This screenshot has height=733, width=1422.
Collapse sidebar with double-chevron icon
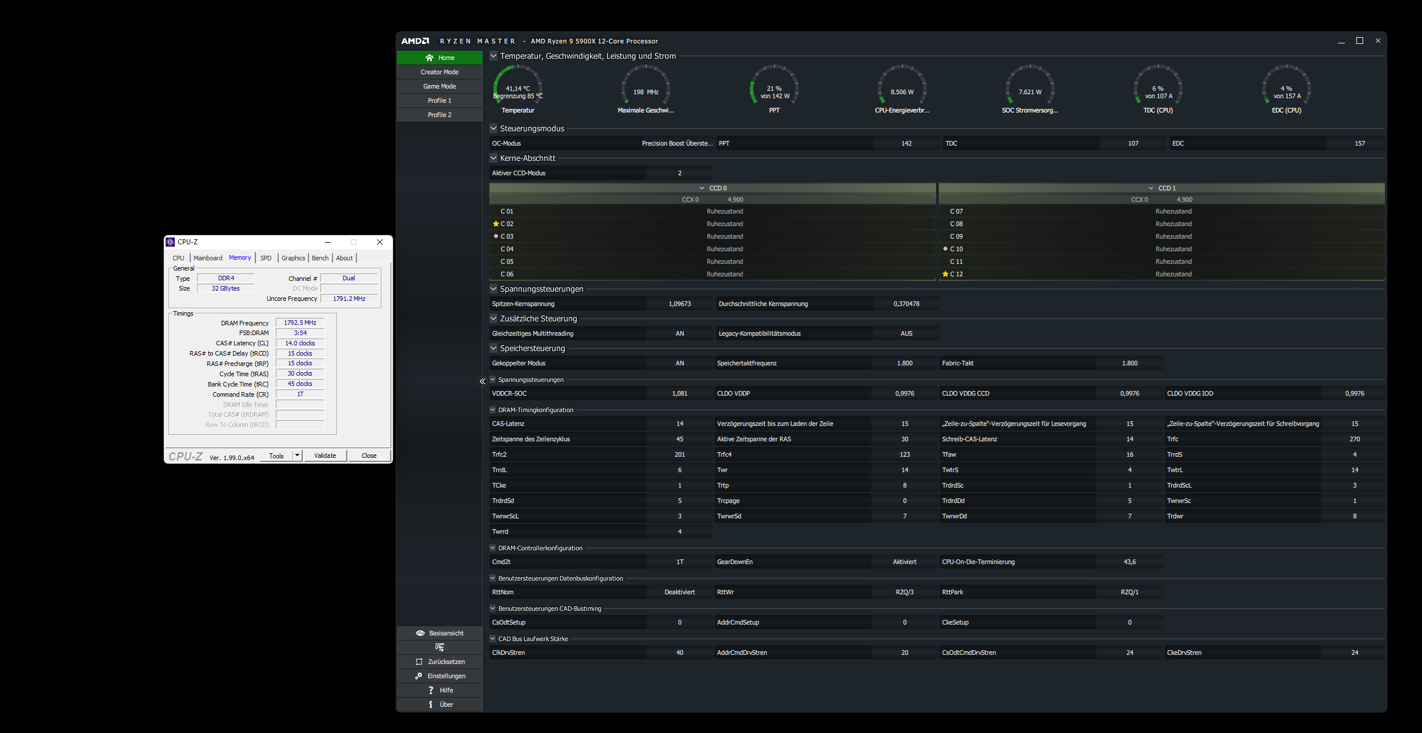(x=483, y=381)
